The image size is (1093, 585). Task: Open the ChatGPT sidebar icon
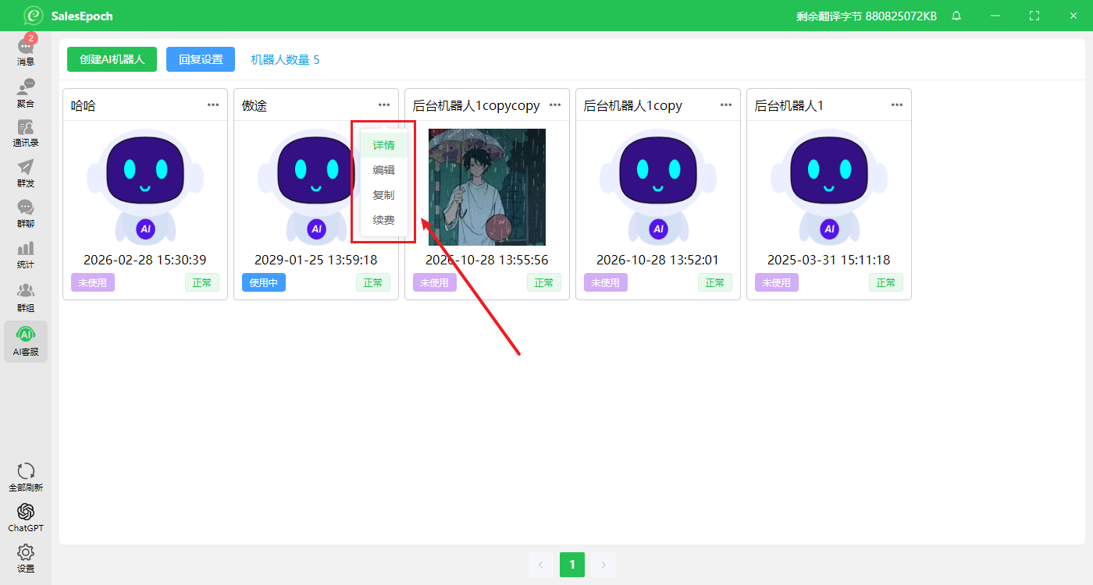(x=26, y=517)
